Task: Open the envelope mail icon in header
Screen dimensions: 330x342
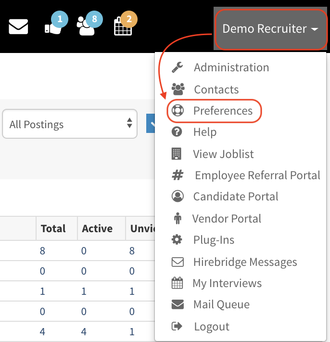Action: [19, 27]
